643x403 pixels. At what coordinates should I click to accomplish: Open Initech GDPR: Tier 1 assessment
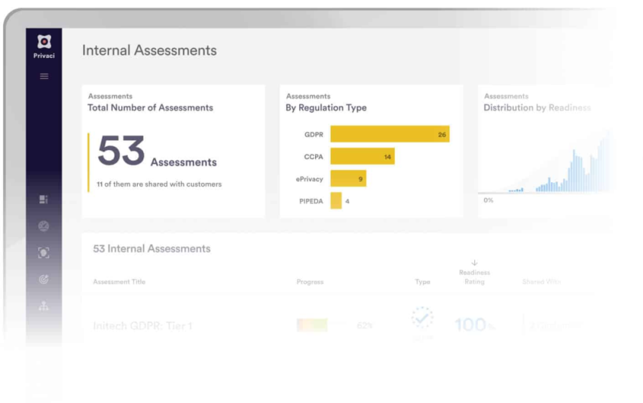(142, 326)
